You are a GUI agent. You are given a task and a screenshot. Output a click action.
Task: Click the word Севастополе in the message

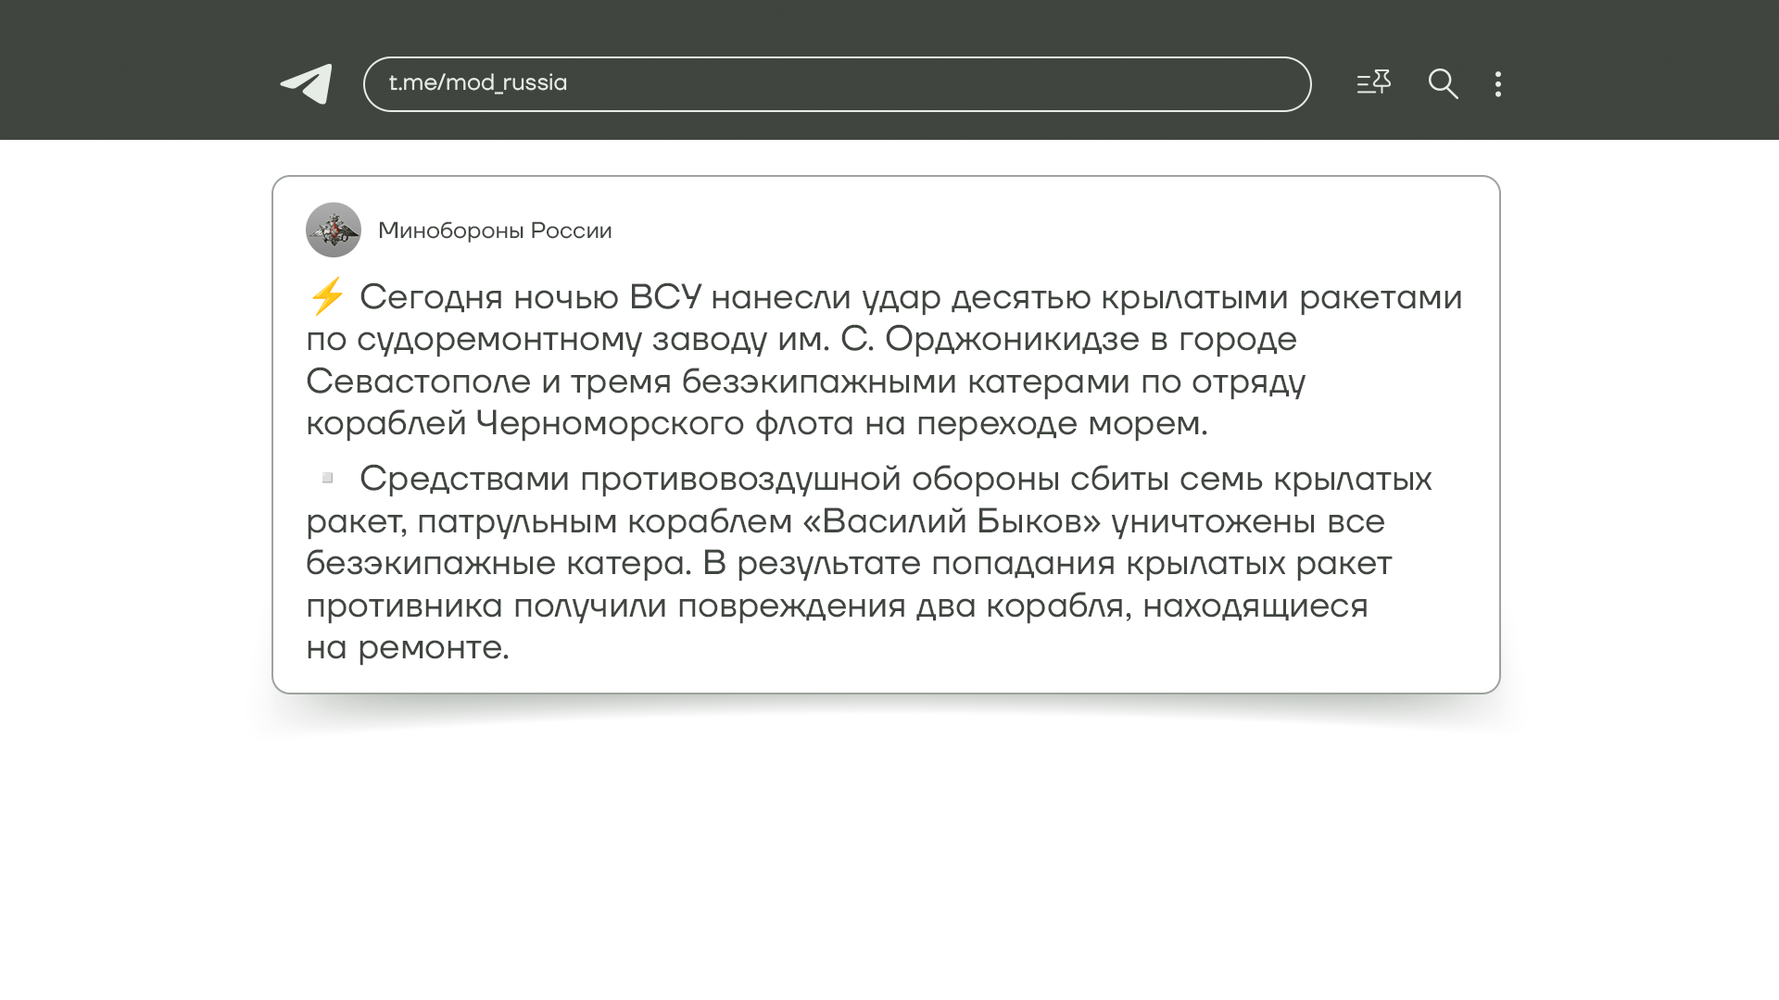(x=418, y=381)
